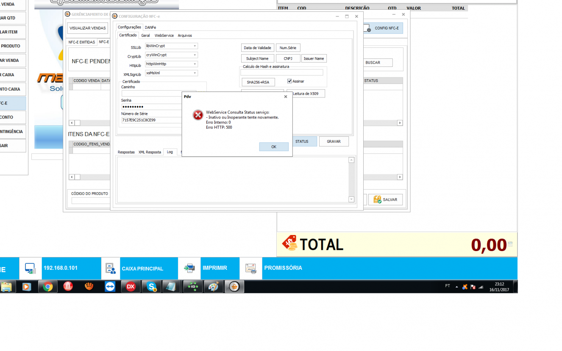
Task: Toggle the Assinar checkbox
Action: pos(289,81)
